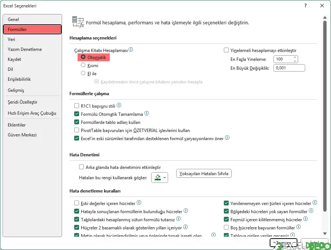The width and height of the screenshot is (331, 250).
Task: Uncheck Hücreler 2 basamaklı yılları içeriyor
Action: [76, 228]
